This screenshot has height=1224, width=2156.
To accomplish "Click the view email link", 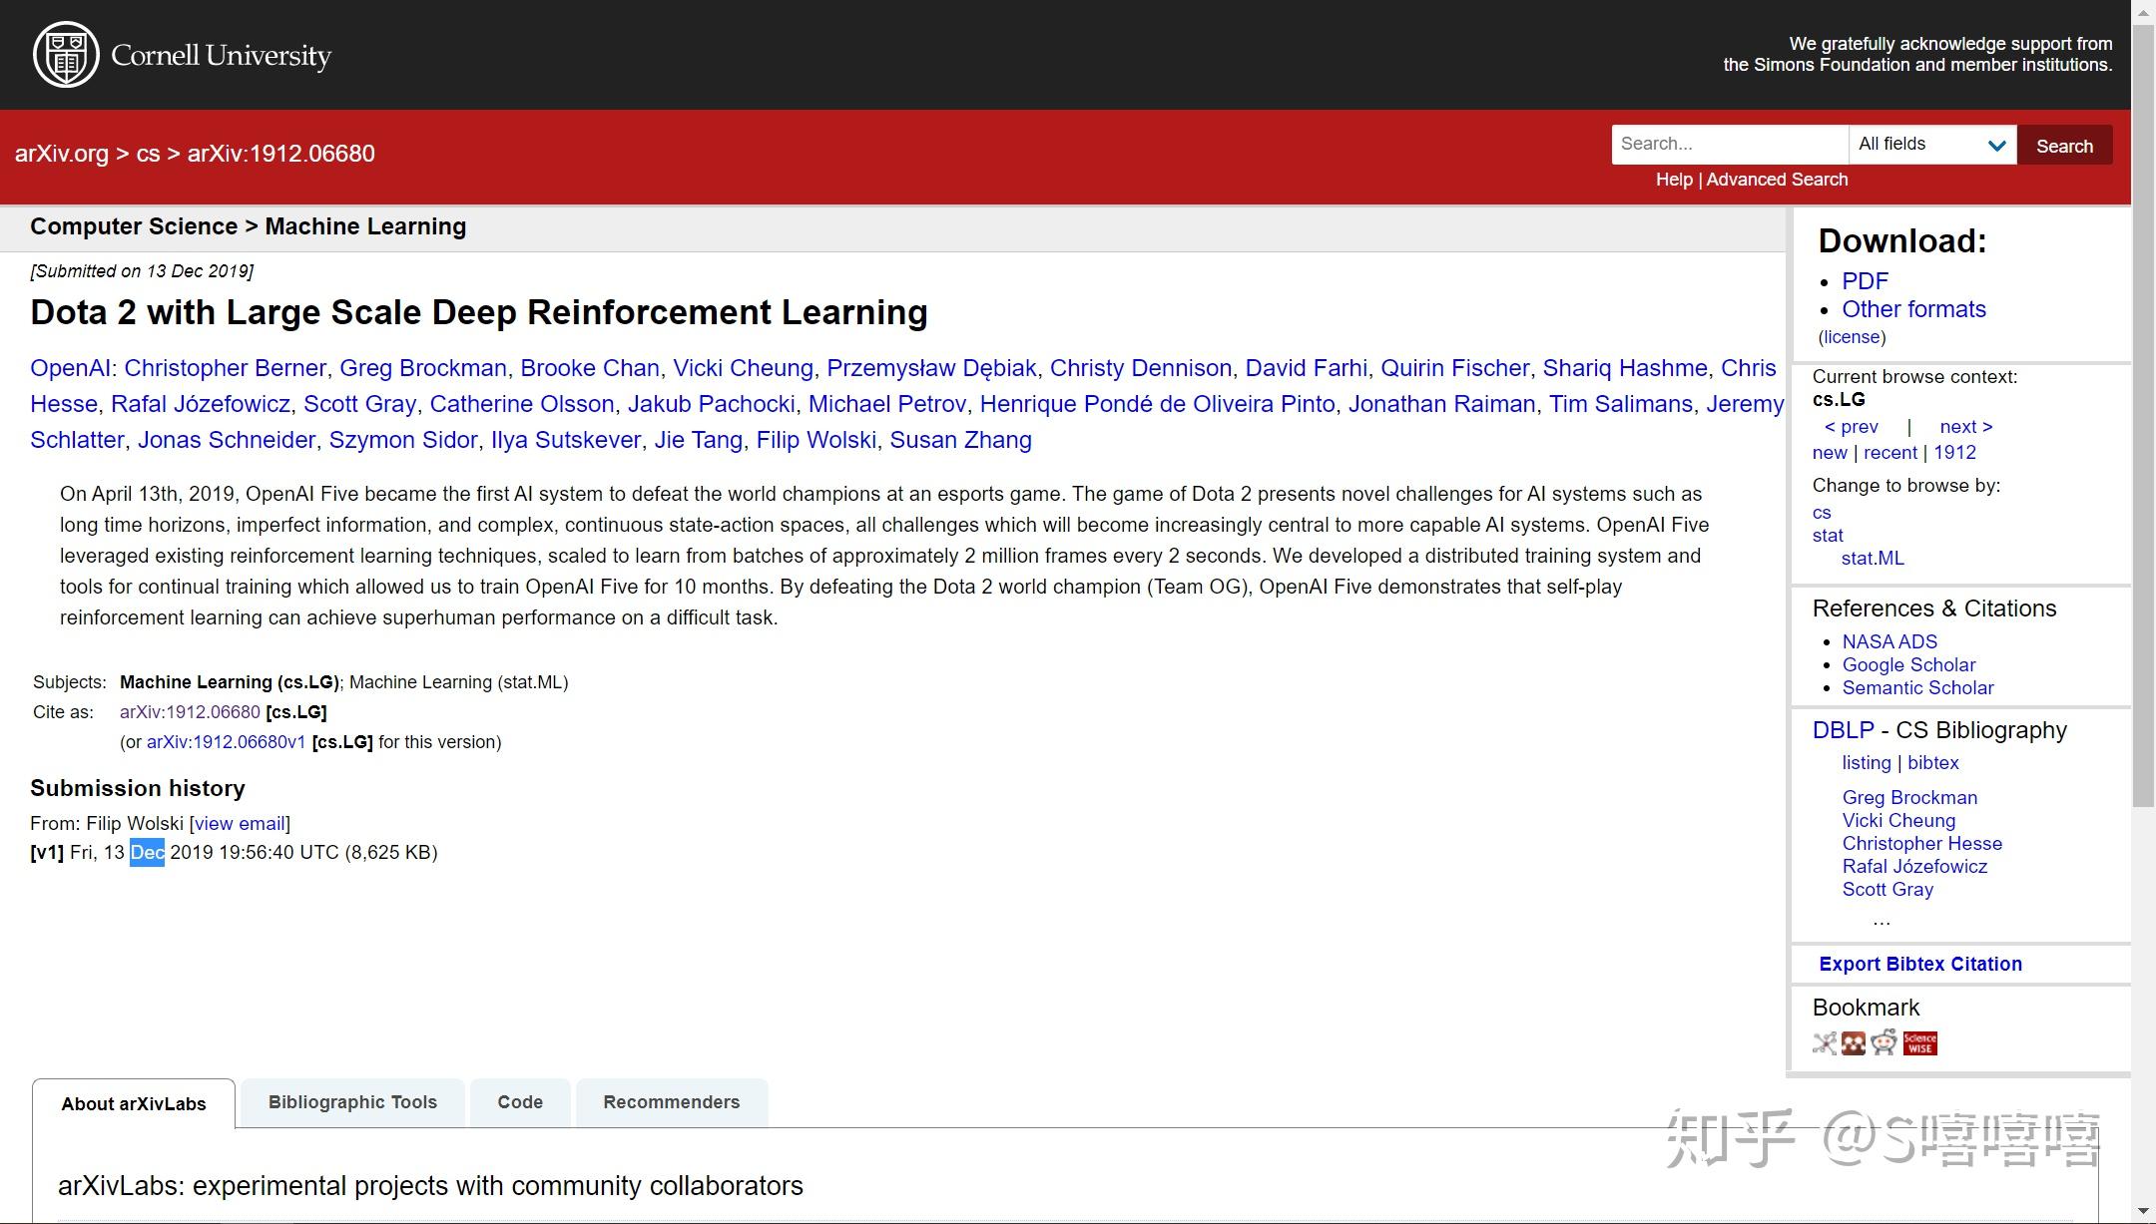I will tap(240, 824).
